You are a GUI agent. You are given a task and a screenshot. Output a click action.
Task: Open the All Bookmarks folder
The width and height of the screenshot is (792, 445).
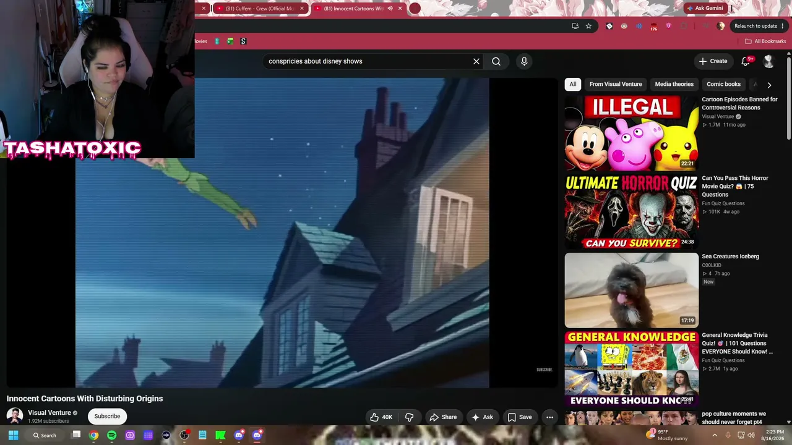pyautogui.click(x=765, y=41)
